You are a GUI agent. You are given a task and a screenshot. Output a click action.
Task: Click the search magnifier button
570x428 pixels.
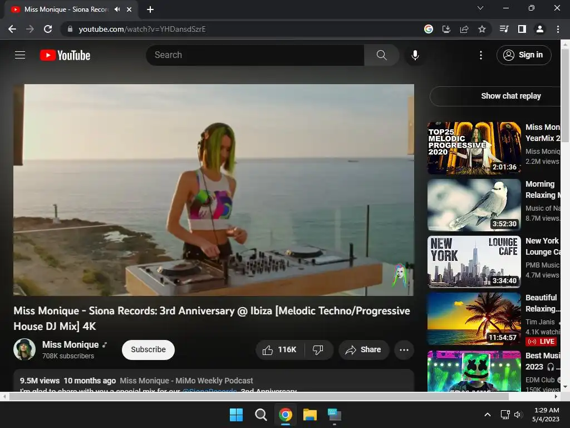[x=381, y=55]
